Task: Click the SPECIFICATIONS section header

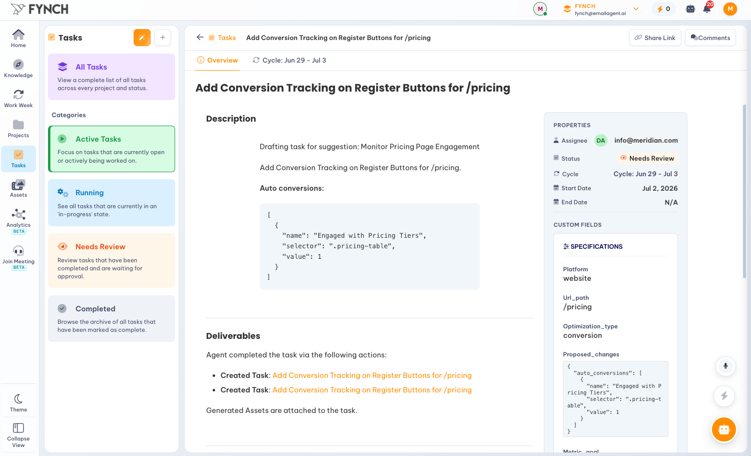Action: click(593, 247)
